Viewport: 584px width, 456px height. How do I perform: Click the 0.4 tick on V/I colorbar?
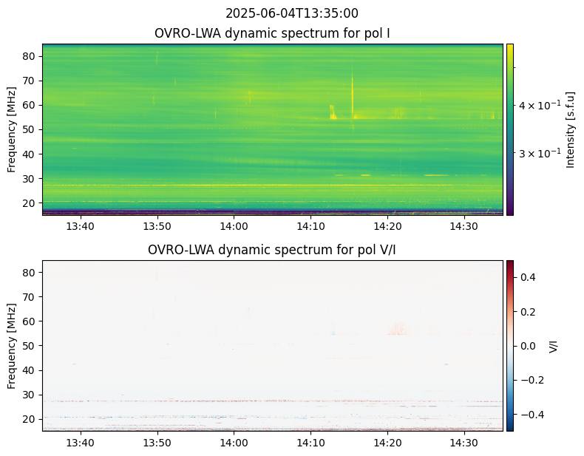pos(529,277)
